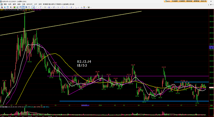Click the eraser tool icon
The image size is (214, 117).
click(78, 7)
